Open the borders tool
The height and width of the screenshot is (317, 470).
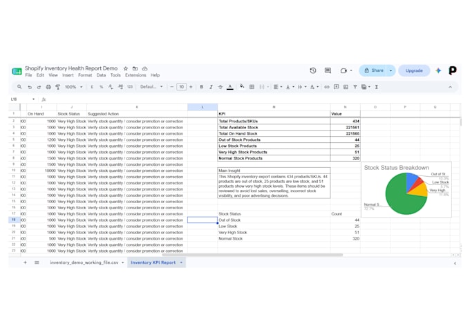click(252, 87)
